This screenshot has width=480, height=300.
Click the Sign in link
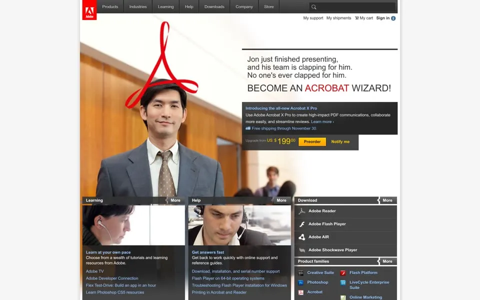click(x=383, y=18)
